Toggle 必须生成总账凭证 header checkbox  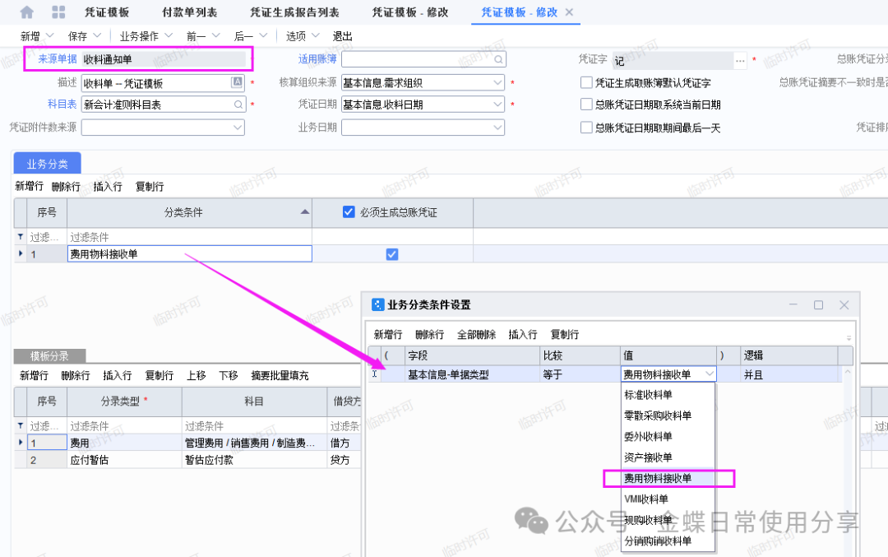(x=348, y=212)
